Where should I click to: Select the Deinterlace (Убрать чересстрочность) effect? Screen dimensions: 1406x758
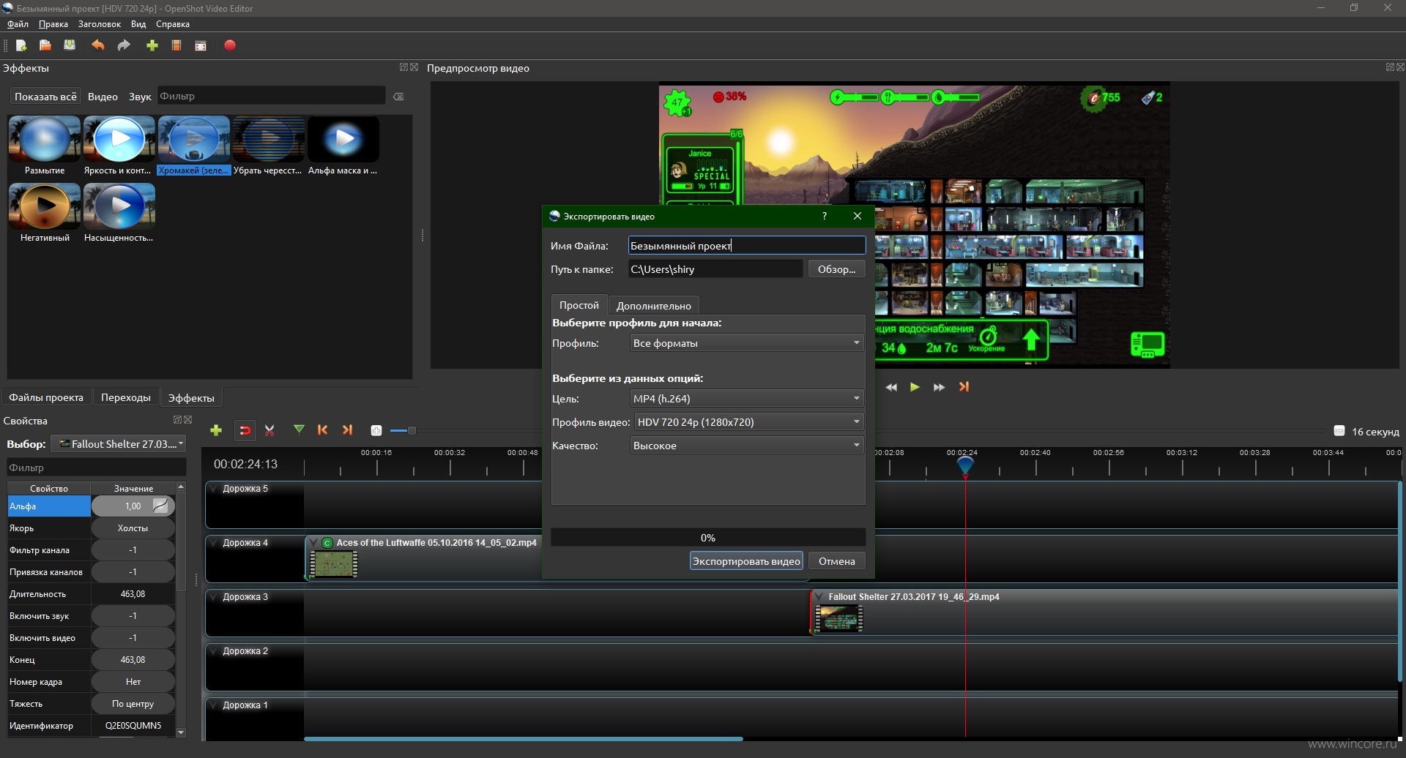(x=268, y=146)
